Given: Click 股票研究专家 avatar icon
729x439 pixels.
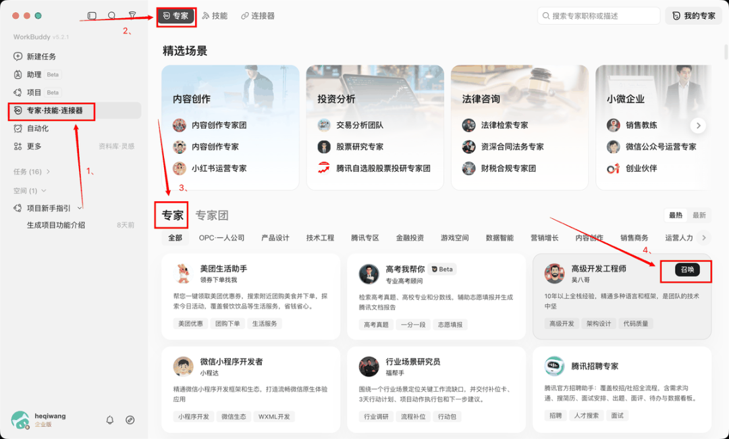Looking at the screenshot, I should pyautogui.click(x=324, y=147).
